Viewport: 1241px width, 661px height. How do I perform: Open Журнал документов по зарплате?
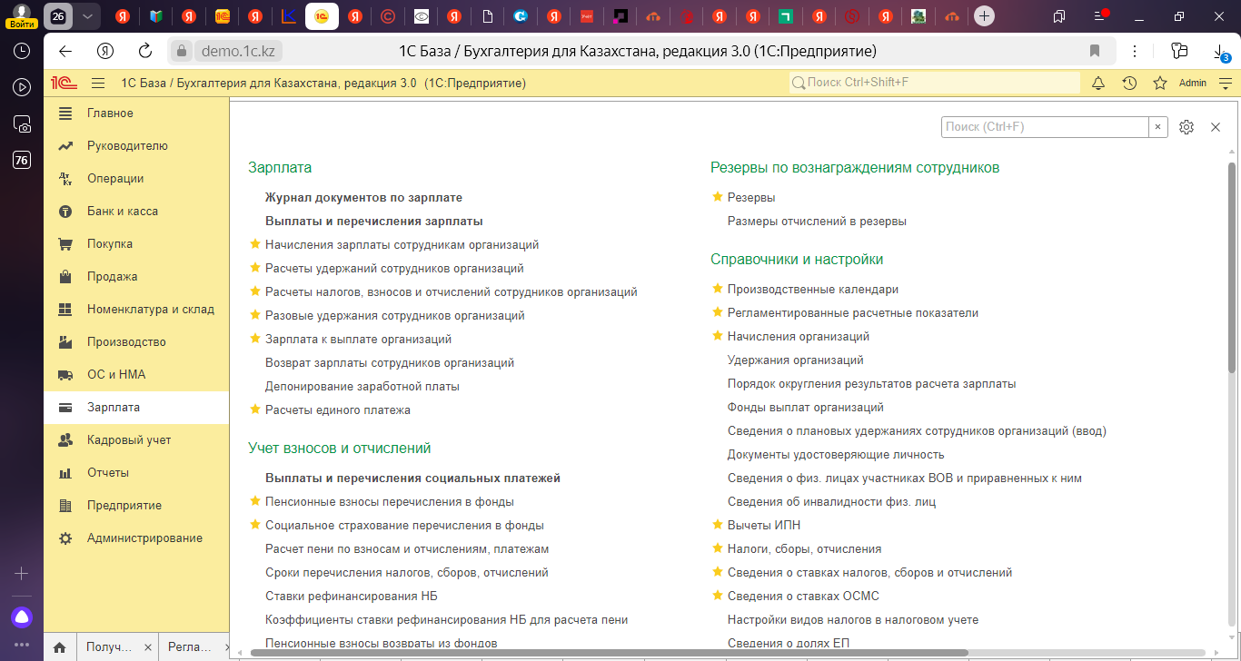point(363,197)
